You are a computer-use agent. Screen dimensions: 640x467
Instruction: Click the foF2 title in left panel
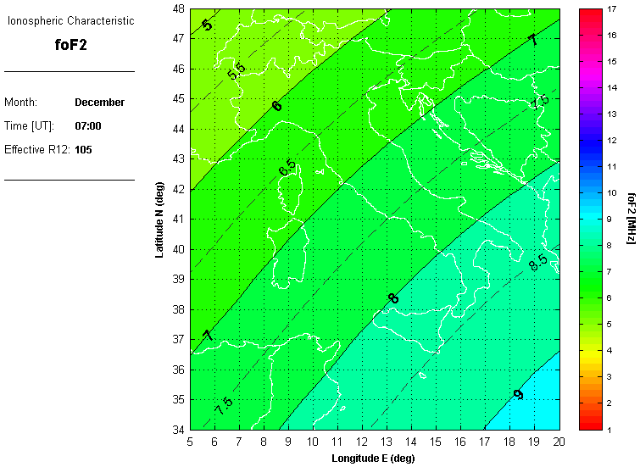(x=70, y=46)
